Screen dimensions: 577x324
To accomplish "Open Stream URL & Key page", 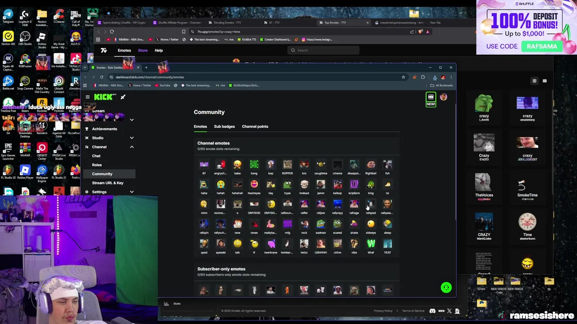I will pos(108,183).
